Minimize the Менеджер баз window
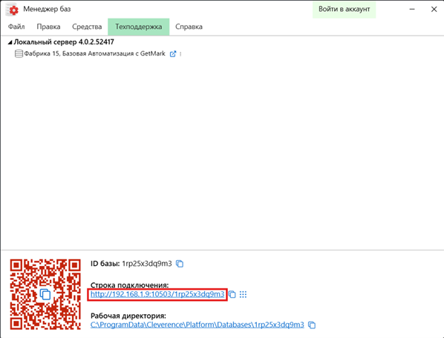 [x=412, y=10]
